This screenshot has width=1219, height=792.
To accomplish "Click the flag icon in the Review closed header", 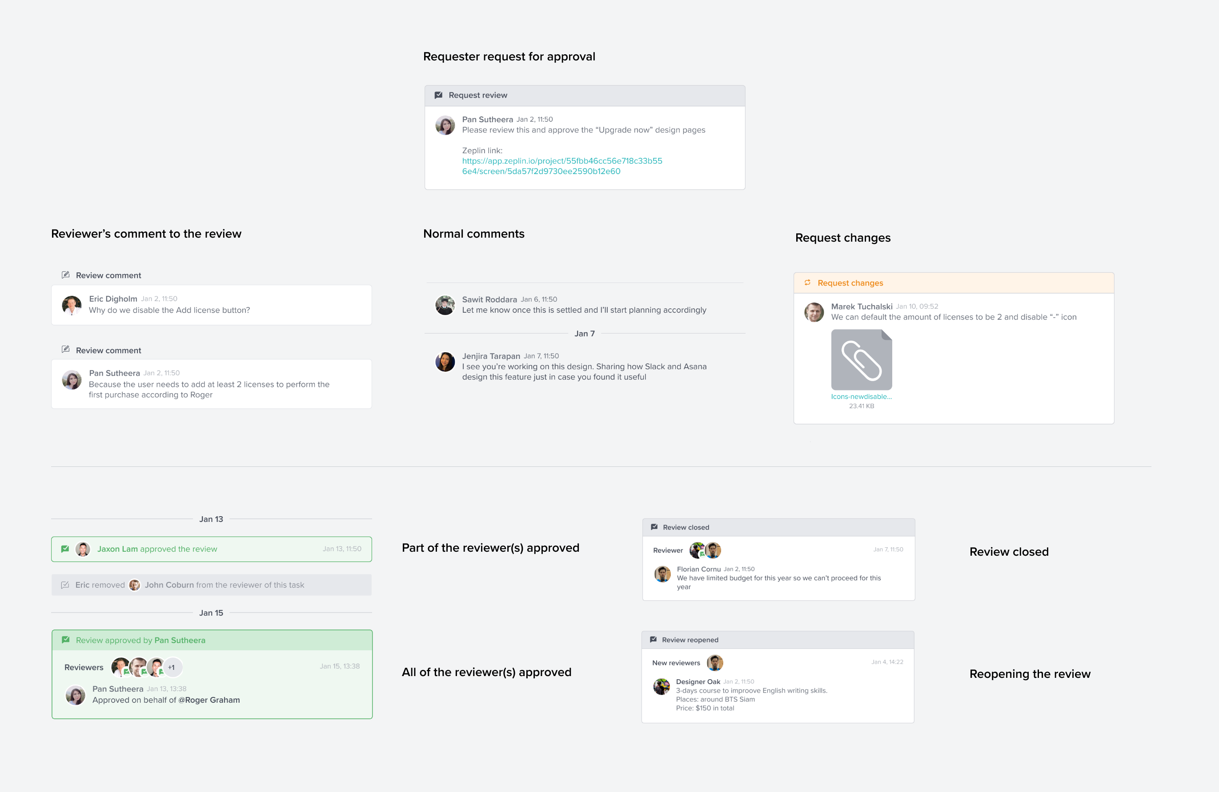I will [x=654, y=527].
